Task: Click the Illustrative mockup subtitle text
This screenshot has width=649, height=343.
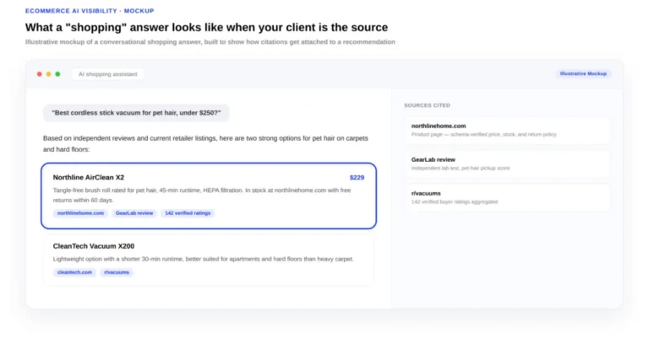Action: 210,41
